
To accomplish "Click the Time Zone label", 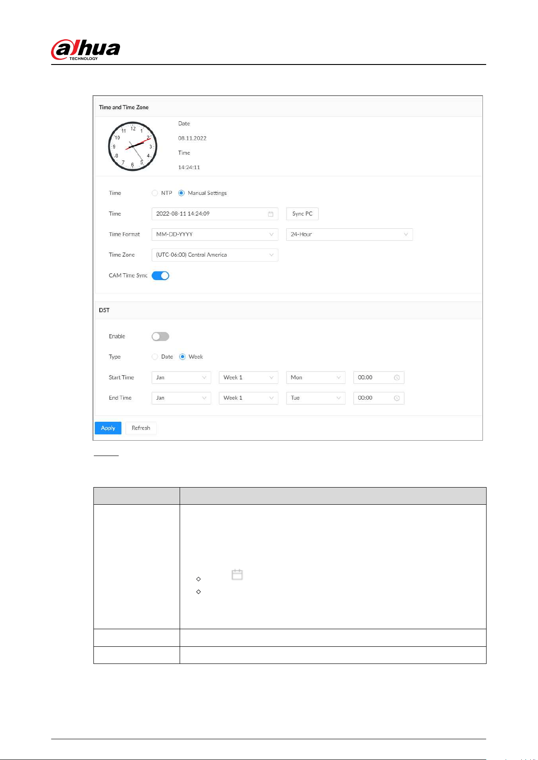I will (x=122, y=255).
